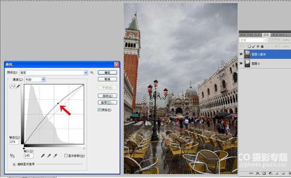Open the preset options icon beside preset dropdown

[92, 73]
